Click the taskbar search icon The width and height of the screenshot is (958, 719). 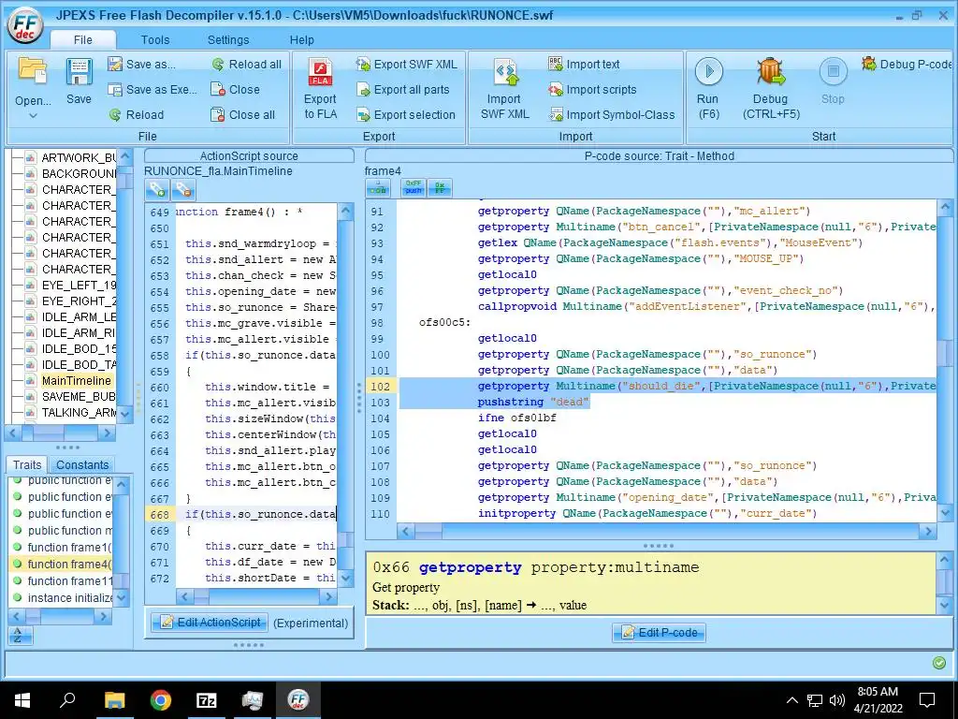[67, 700]
